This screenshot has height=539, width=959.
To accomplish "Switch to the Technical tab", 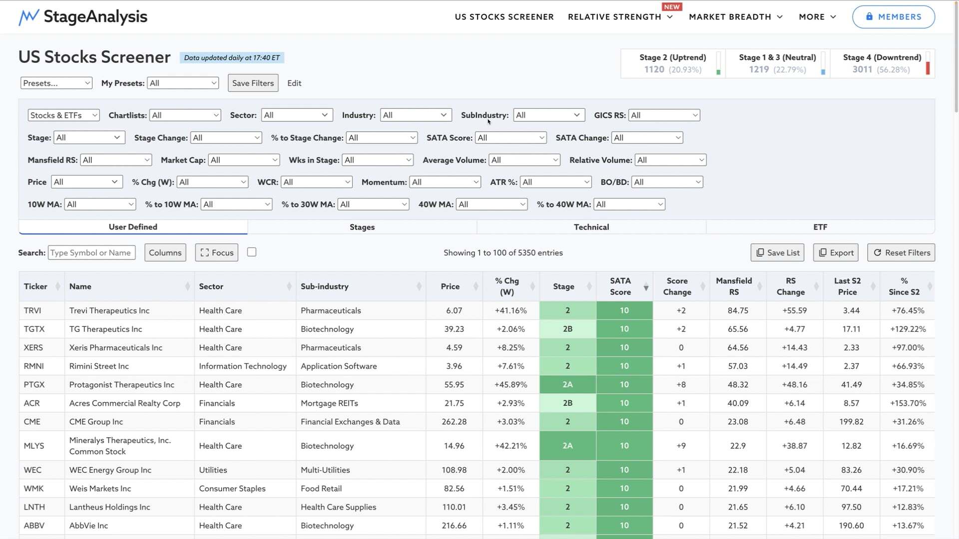I will 591,227.
